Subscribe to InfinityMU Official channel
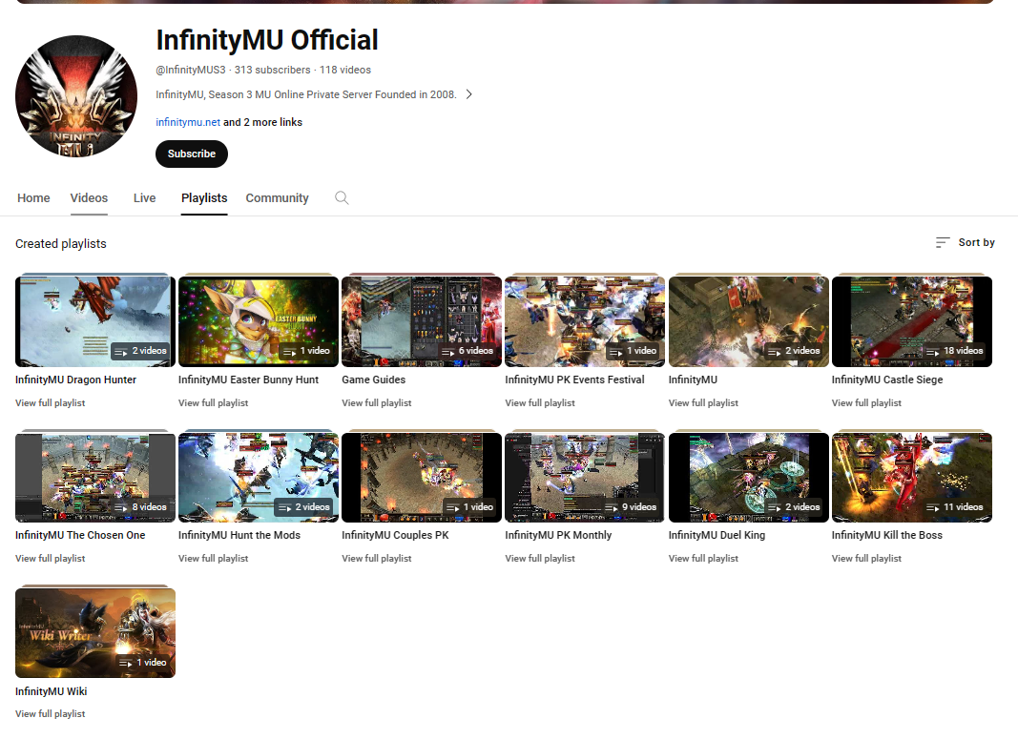The width and height of the screenshot is (1018, 739). (192, 154)
